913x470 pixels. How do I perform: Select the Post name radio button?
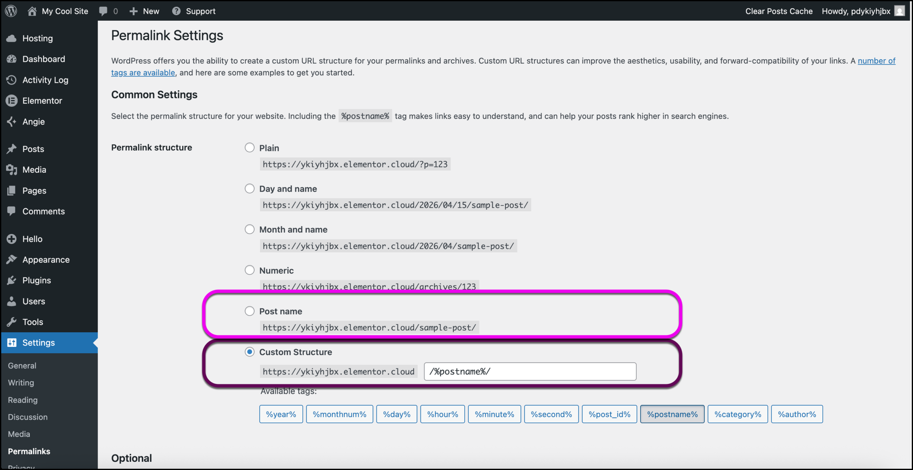(x=250, y=311)
